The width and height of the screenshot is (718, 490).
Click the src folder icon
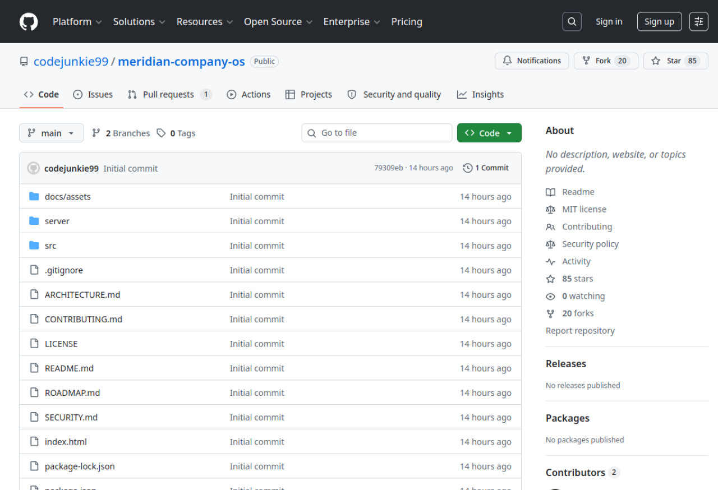click(34, 246)
